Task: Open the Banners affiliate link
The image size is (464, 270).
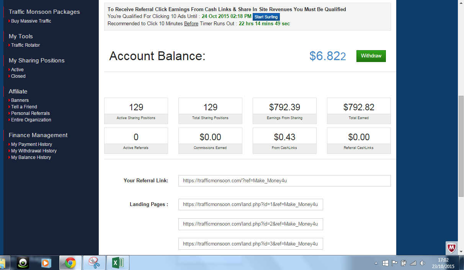Action: [x=20, y=100]
